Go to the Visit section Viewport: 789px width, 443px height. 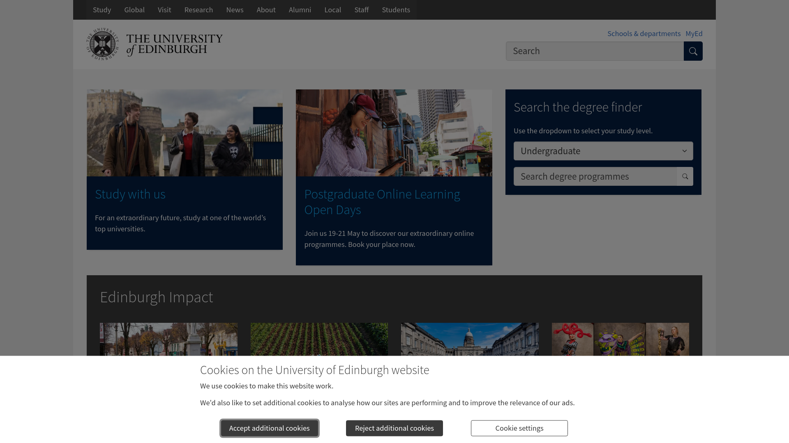pyautogui.click(x=164, y=10)
